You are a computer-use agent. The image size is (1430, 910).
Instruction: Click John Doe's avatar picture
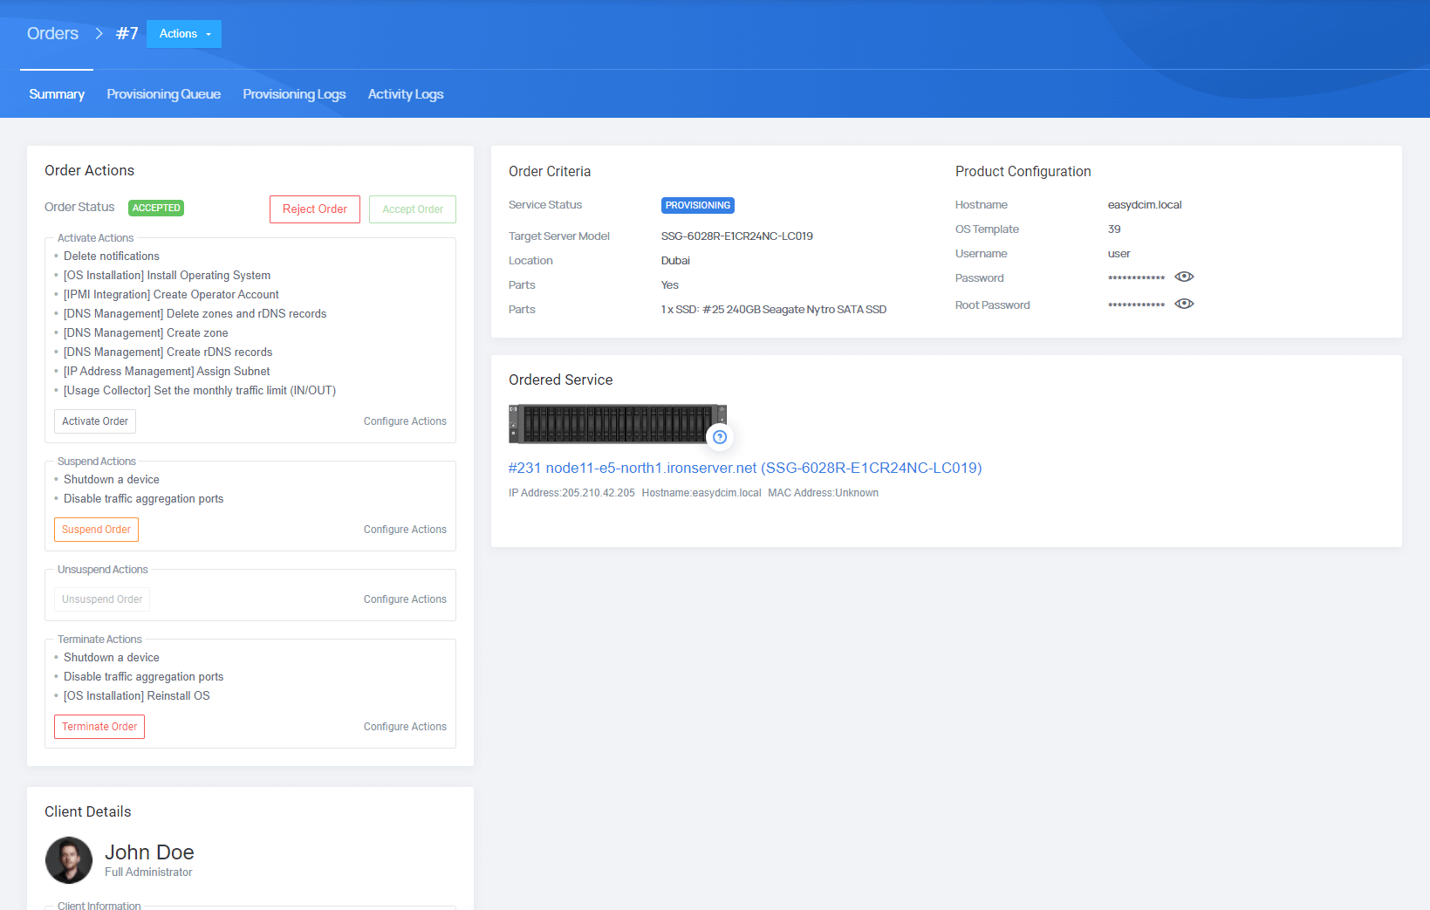(69, 860)
